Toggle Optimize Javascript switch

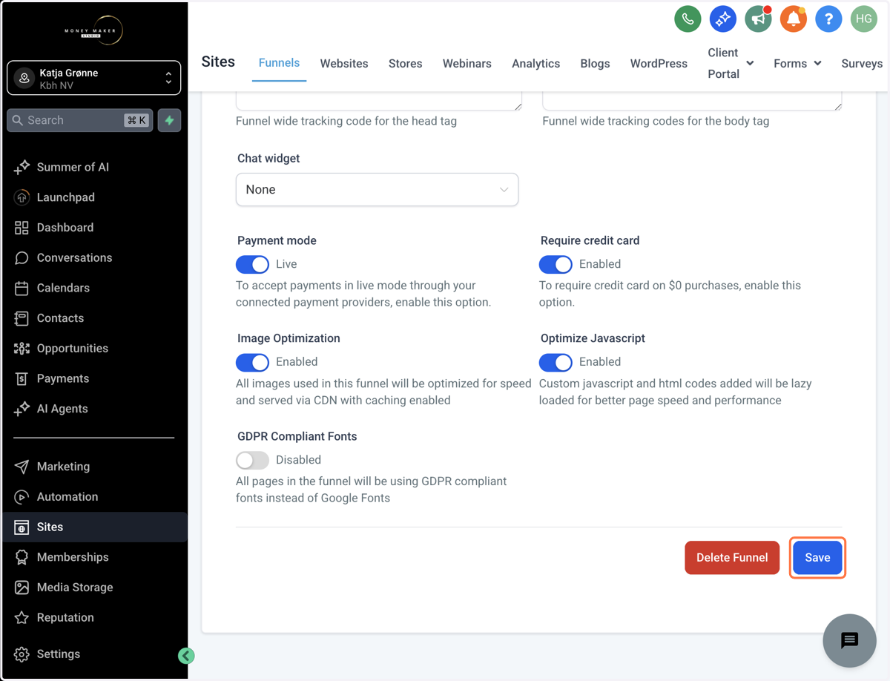[x=556, y=362]
